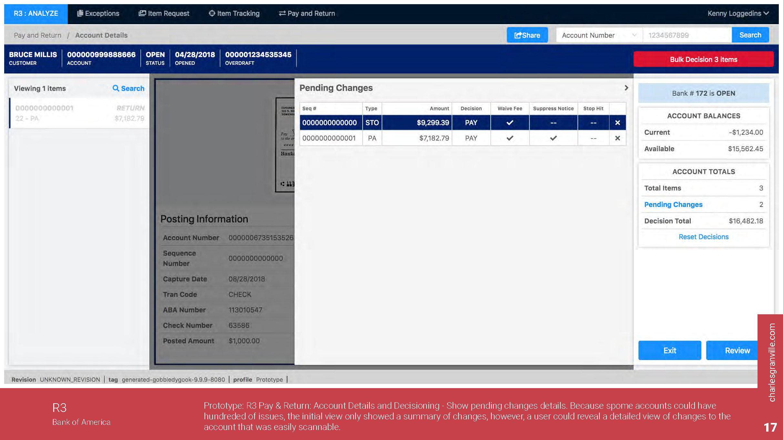Open the R3 : ANALYZE tab
Image resolution: width=783 pixels, height=440 pixels.
[x=36, y=13]
